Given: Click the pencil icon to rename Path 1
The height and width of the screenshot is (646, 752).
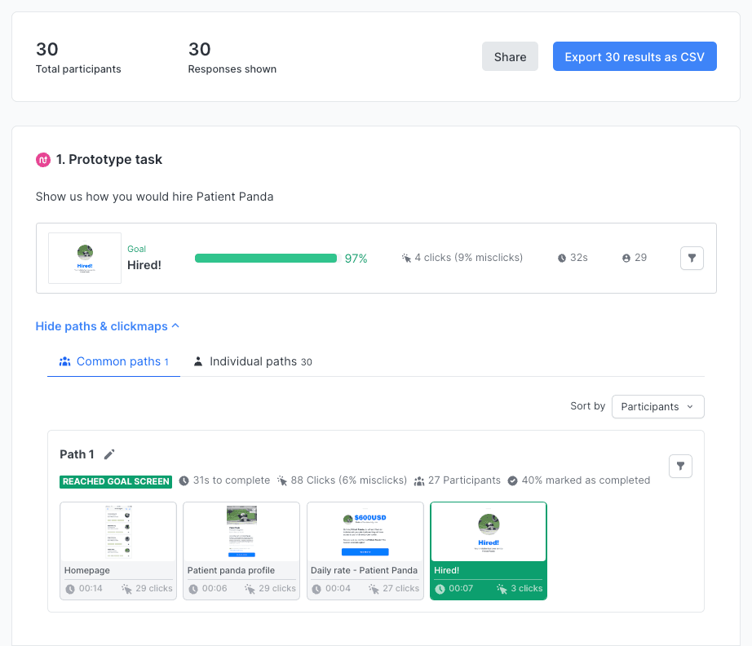Looking at the screenshot, I should pyautogui.click(x=110, y=454).
